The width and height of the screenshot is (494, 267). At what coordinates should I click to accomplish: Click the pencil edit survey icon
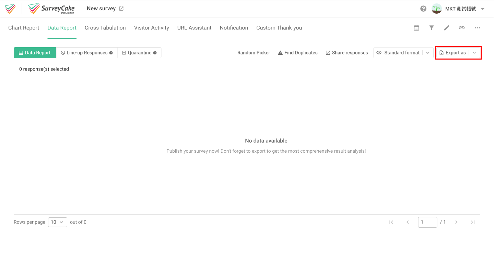click(x=447, y=28)
